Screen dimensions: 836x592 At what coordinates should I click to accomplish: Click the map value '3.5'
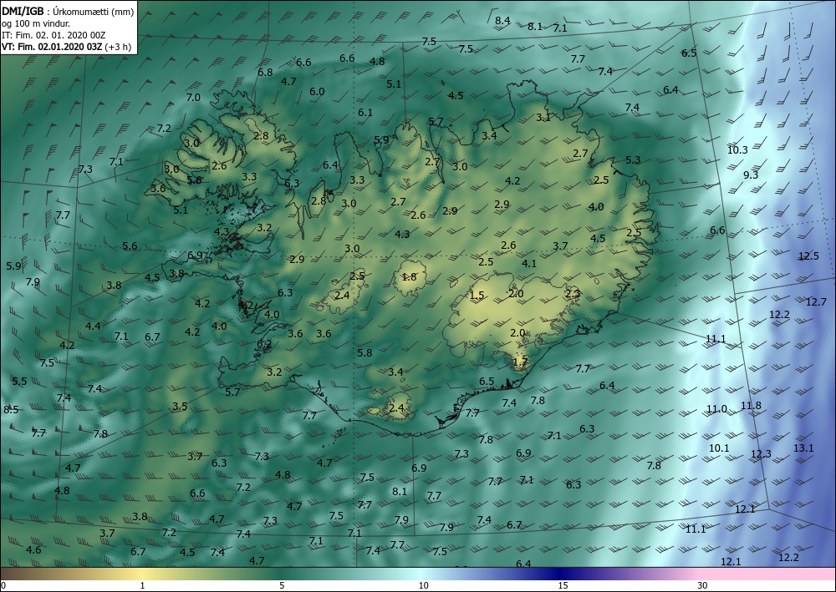point(180,406)
